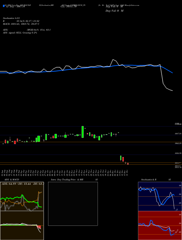Open the ADX indicator chart panel
The width and height of the screenshot is (182, 240).
pos(22,196)
